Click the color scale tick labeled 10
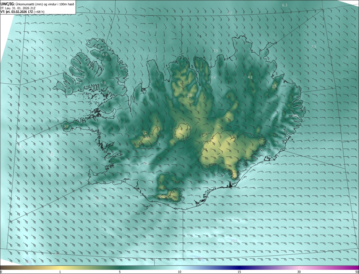 tap(179, 272)
